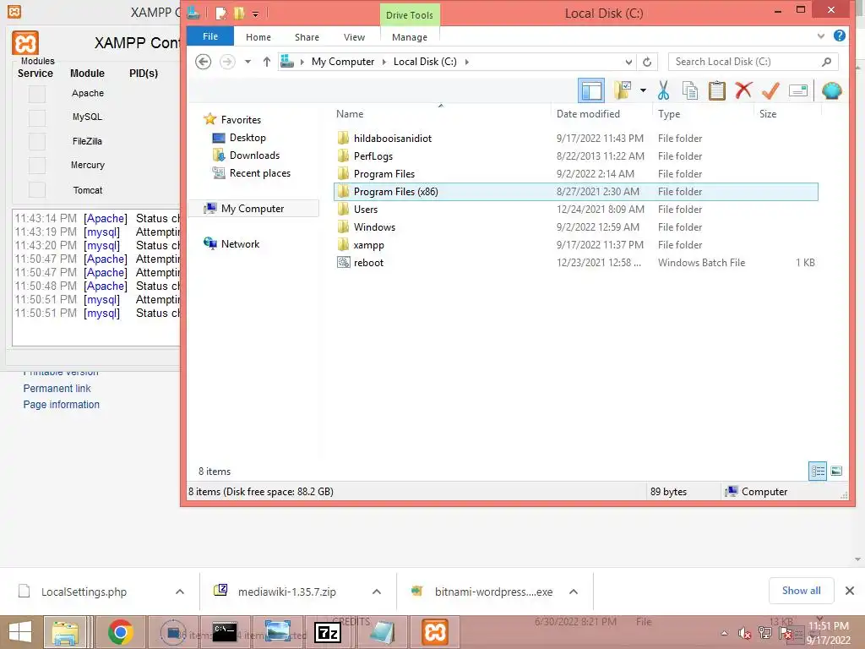The height and width of the screenshot is (649, 865).
Task: Click the Help question mark icon
Action: tap(839, 35)
